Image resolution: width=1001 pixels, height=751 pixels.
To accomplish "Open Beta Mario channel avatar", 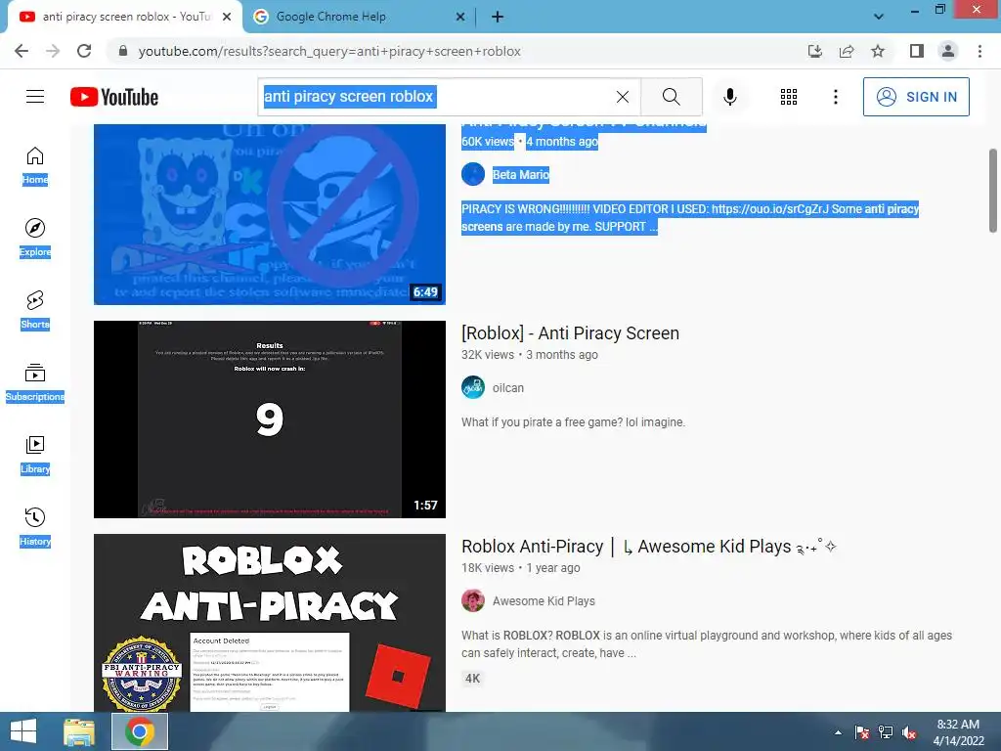I will click(473, 174).
